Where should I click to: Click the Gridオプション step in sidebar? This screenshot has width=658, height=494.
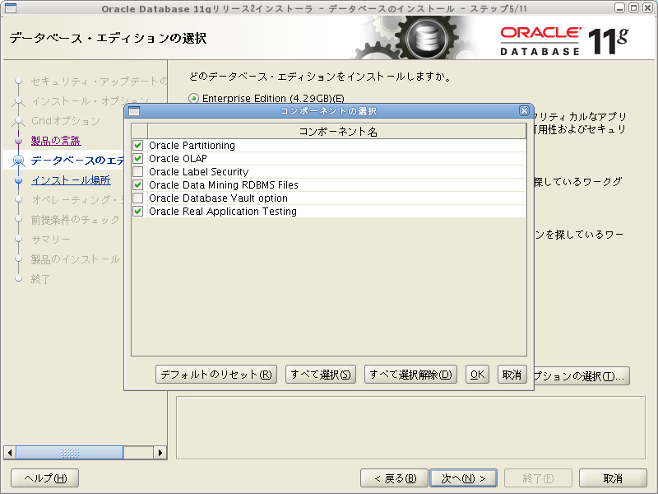point(66,121)
